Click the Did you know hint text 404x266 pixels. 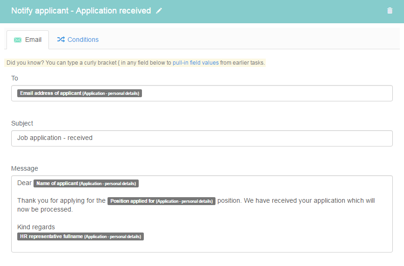coord(135,63)
